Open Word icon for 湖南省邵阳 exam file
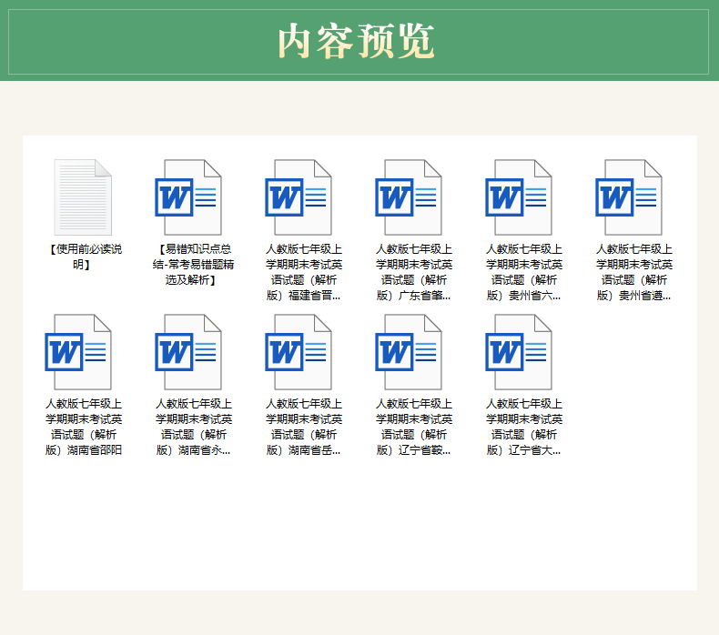Screen dimensions: 719x635 [78, 352]
